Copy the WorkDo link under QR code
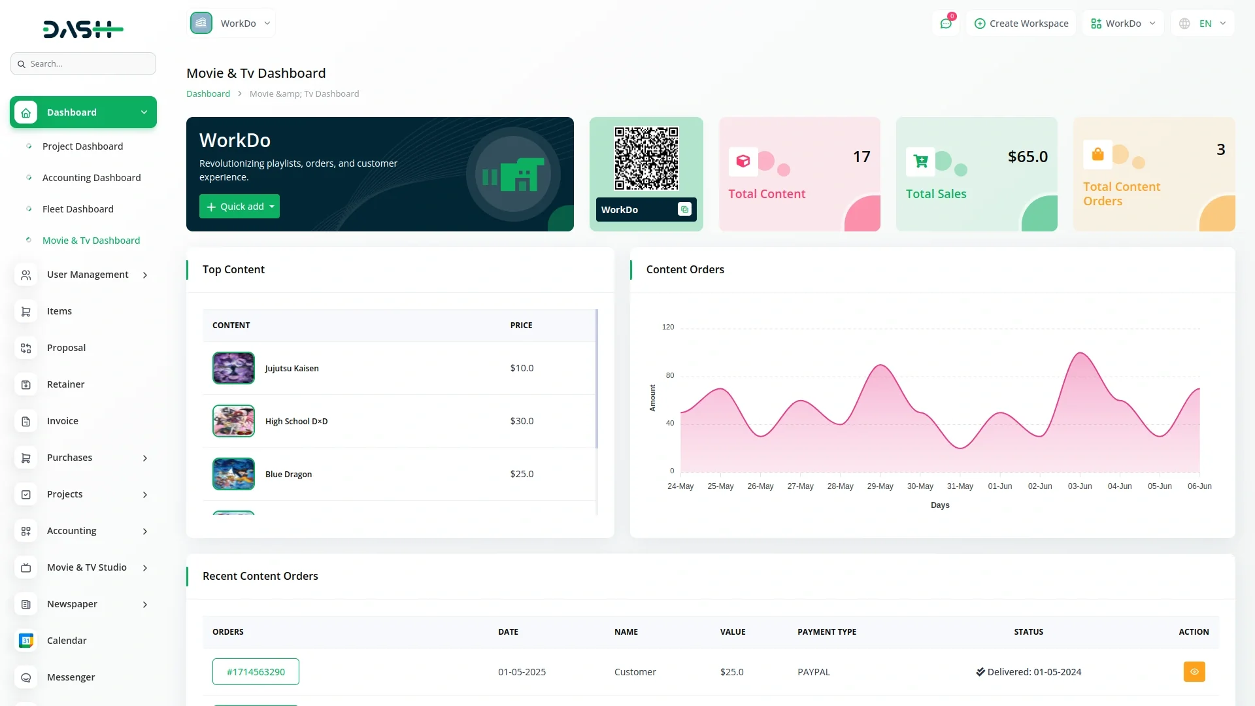This screenshot has width=1255, height=706. (x=684, y=209)
